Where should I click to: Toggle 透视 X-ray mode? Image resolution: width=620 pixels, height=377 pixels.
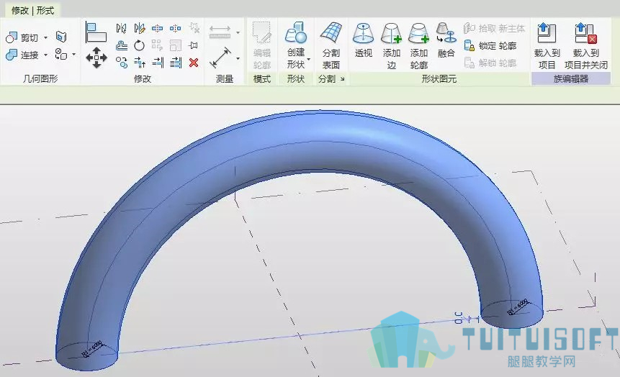(x=364, y=41)
